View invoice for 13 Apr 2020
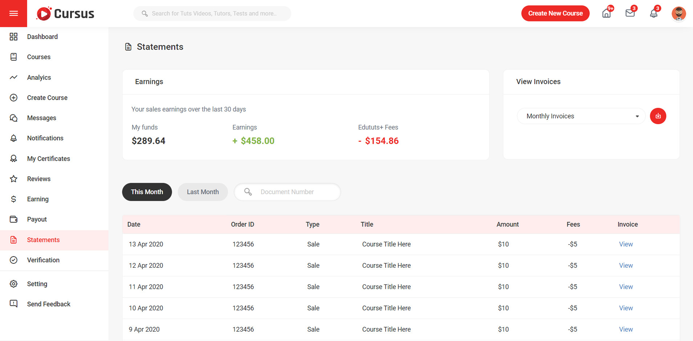The width and height of the screenshot is (693, 341). point(625,244)
